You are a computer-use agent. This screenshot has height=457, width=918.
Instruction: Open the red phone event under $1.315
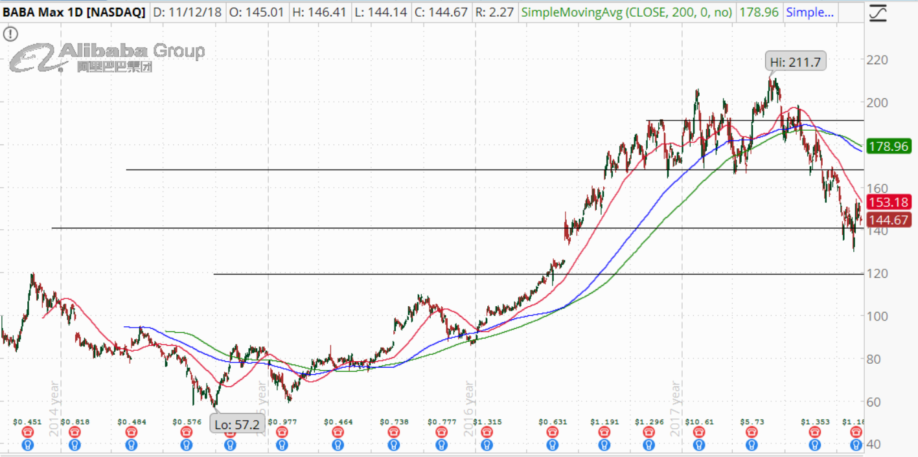point(487,432)
